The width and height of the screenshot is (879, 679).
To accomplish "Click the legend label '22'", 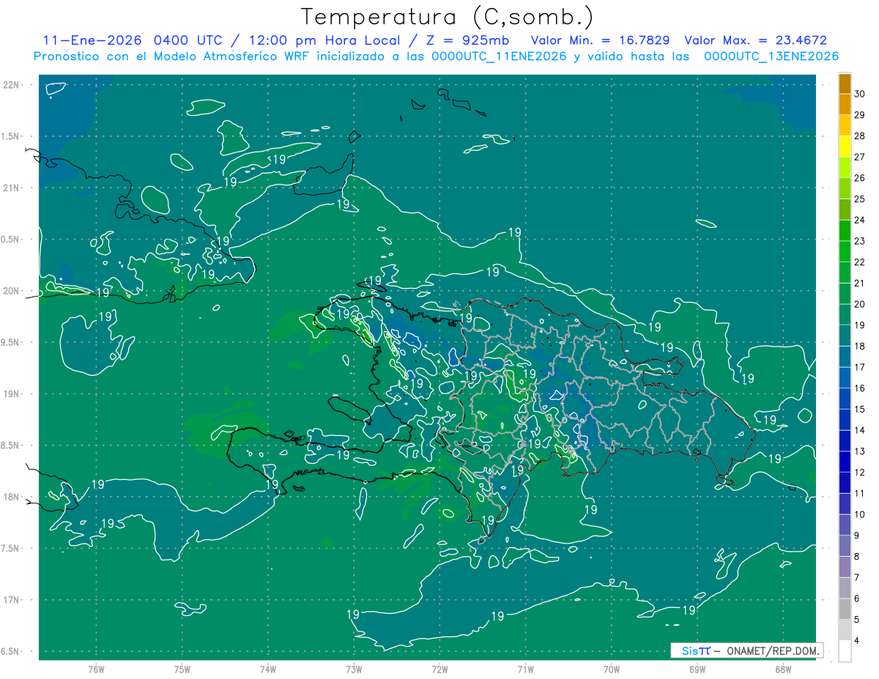I will 859,262.
